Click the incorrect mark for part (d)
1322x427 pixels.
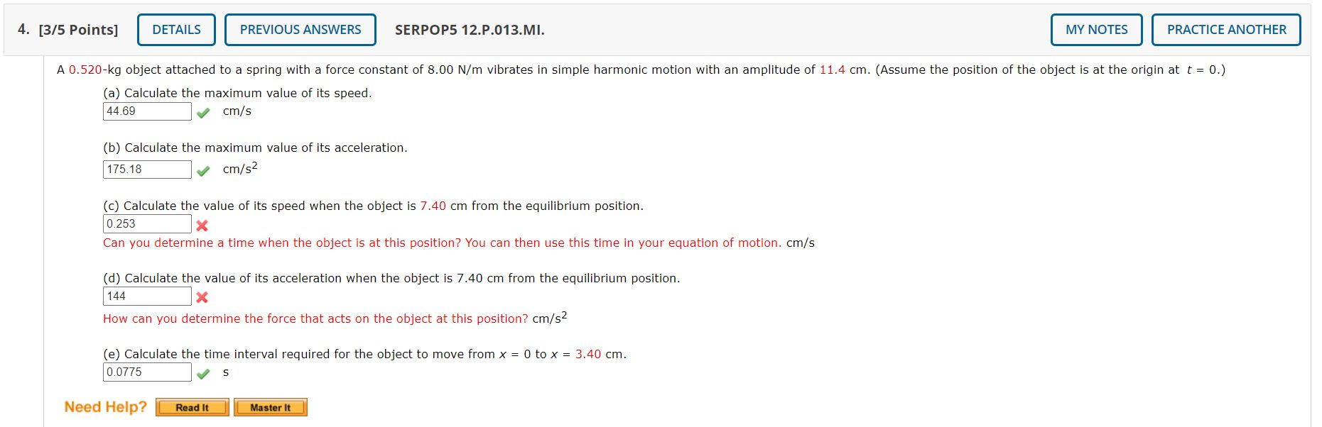(202, 297)
